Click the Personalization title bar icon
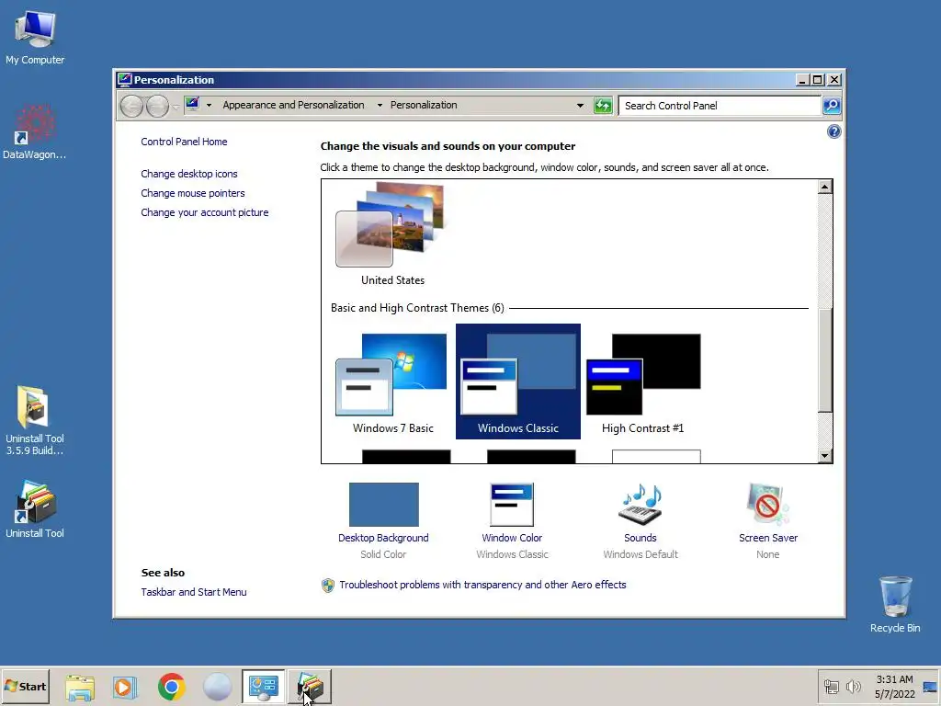The width and height of the screenshot is (941, 706). coord(124,80)
